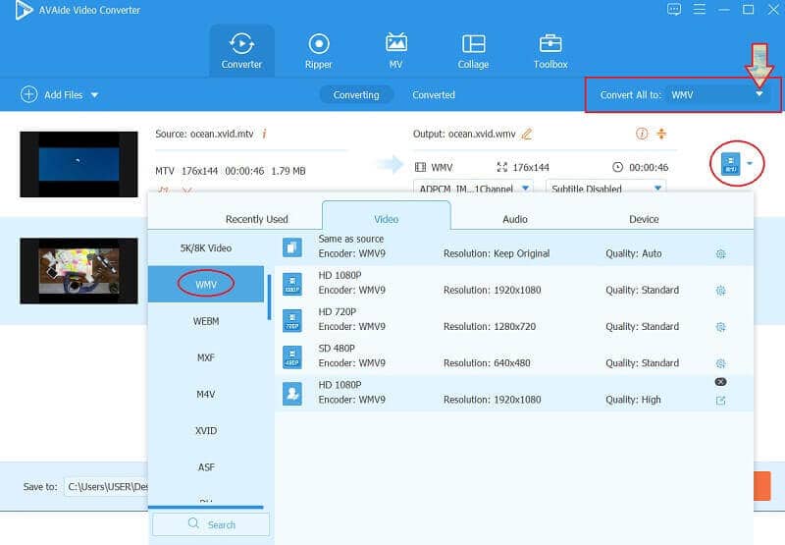The width and height of the screenshot is (785, 545).
Task: Expand the arrow beside the format icon
Action: (750, 163)
